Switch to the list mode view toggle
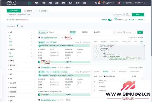The image size is (152, 102). point(50,32)
